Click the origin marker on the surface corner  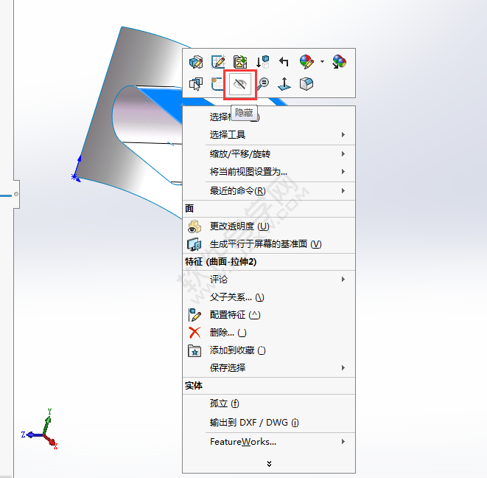point(75,177)
